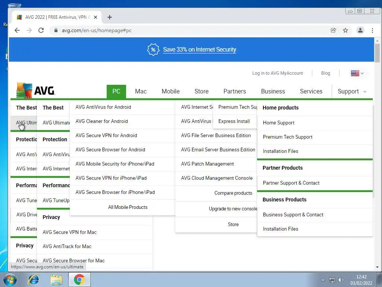Viewport: 382px width, 287px height.
Task: Open the US flag language selector
Action: pyautogui.click(x=357, y=73)
